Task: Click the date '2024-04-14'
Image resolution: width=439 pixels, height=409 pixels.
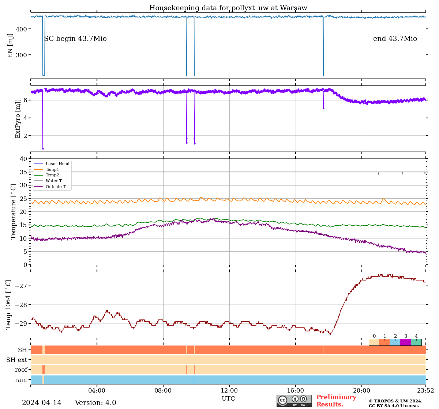Action: pyautogui.click(x=42, y=403)
